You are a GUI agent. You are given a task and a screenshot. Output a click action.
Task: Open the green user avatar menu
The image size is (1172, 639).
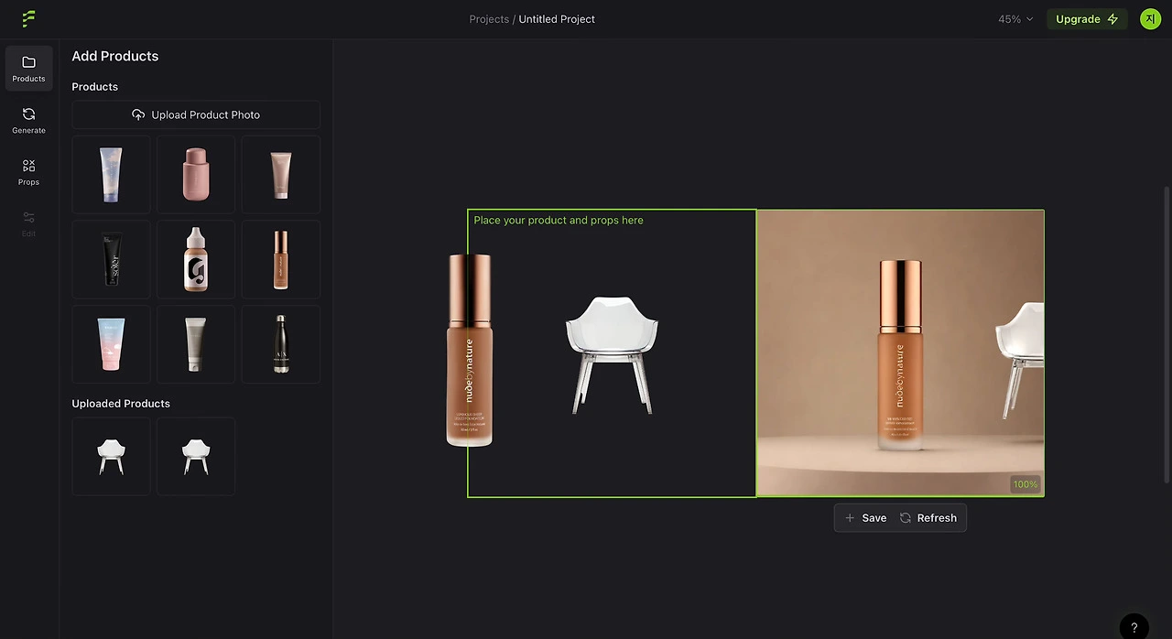pos(1150,18)
